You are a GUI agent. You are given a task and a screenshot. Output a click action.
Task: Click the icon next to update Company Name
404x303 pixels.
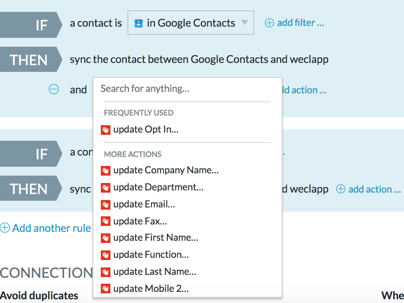click(x=106, y=171)
